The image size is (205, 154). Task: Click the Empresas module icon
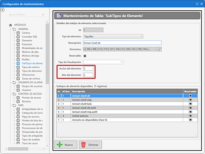[x=18, y=44]
